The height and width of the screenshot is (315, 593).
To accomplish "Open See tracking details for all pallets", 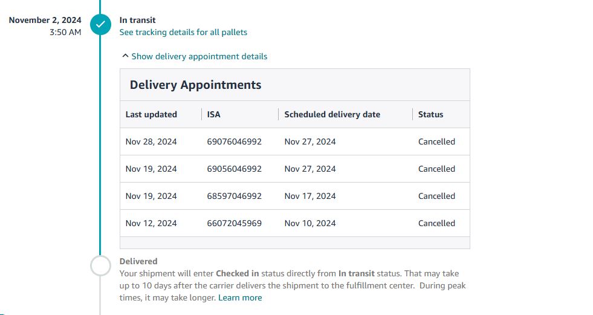I will (x=183, y=32).
